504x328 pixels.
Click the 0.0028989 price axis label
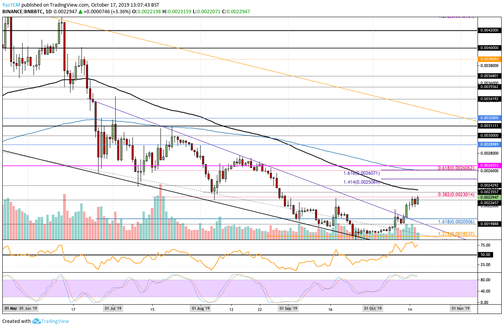tap(489, 145)
